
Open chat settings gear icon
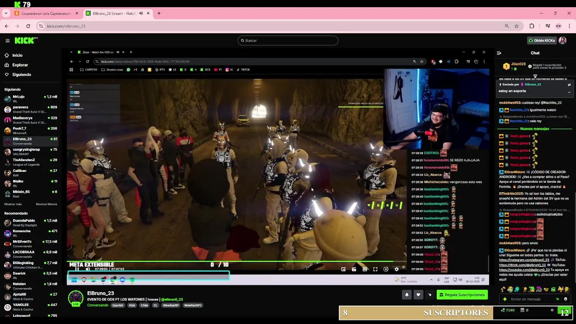[x=552, y=310]
